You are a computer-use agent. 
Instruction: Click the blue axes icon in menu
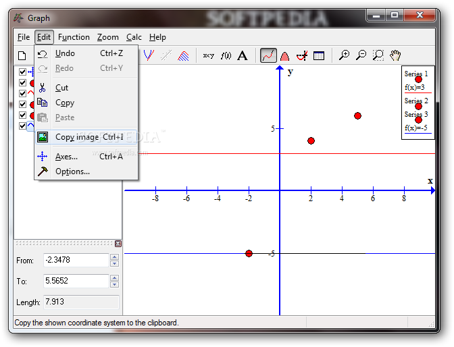click(43, 156)
